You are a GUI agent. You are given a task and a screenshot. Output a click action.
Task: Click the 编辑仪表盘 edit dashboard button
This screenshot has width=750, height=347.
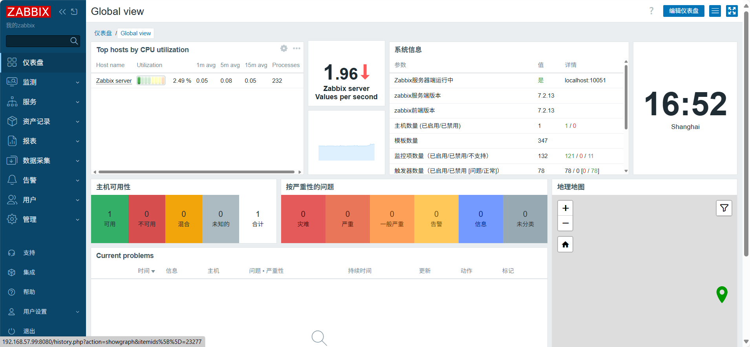(x=684, y=11)
